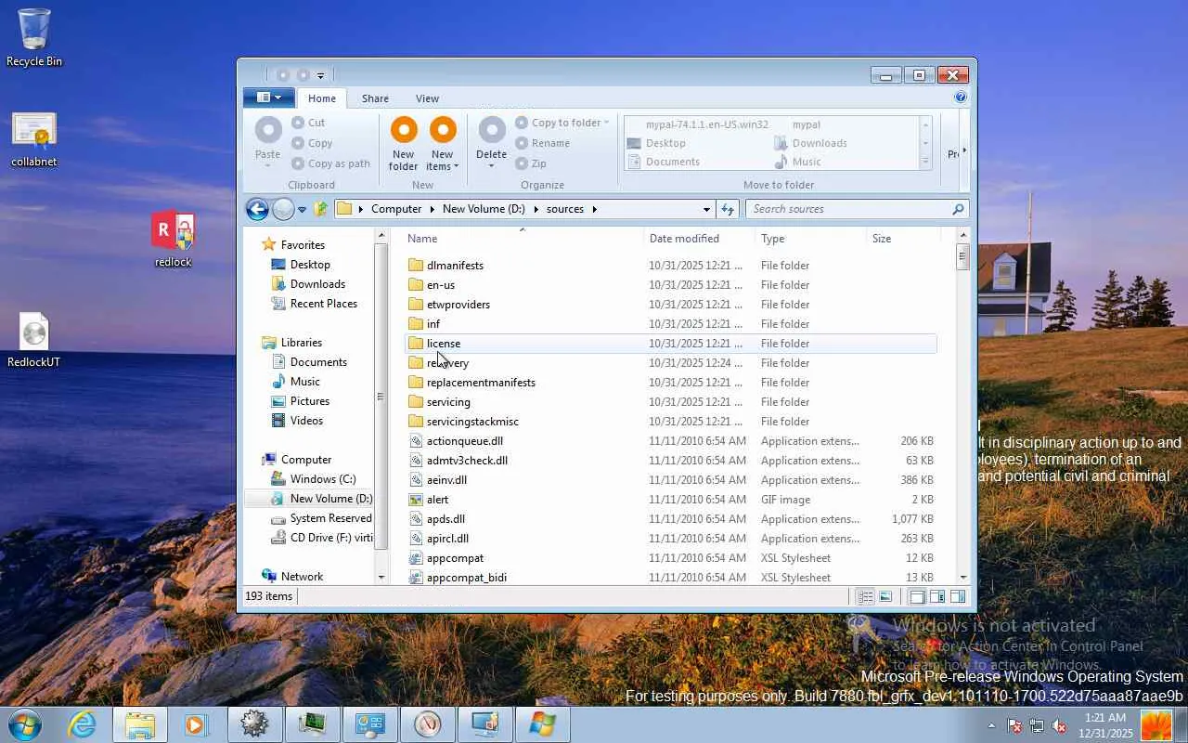The image size is (1188, 743).
Task: Open the Music library in navigation pane
Action: coord(304,382)
